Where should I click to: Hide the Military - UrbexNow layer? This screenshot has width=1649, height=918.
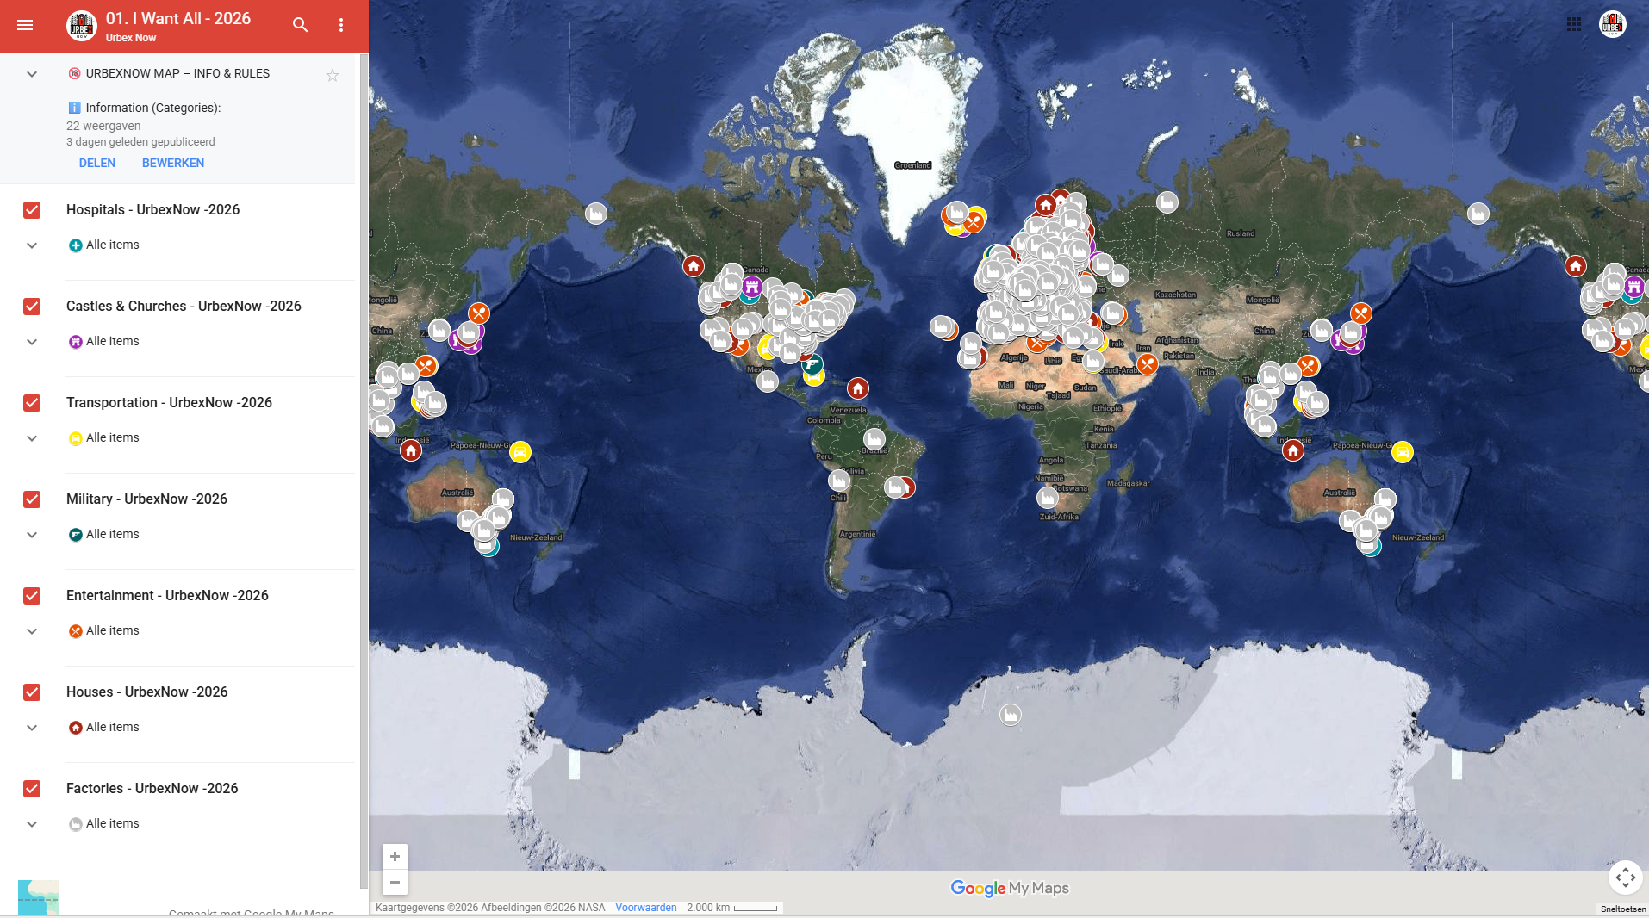tap(32, 499)
